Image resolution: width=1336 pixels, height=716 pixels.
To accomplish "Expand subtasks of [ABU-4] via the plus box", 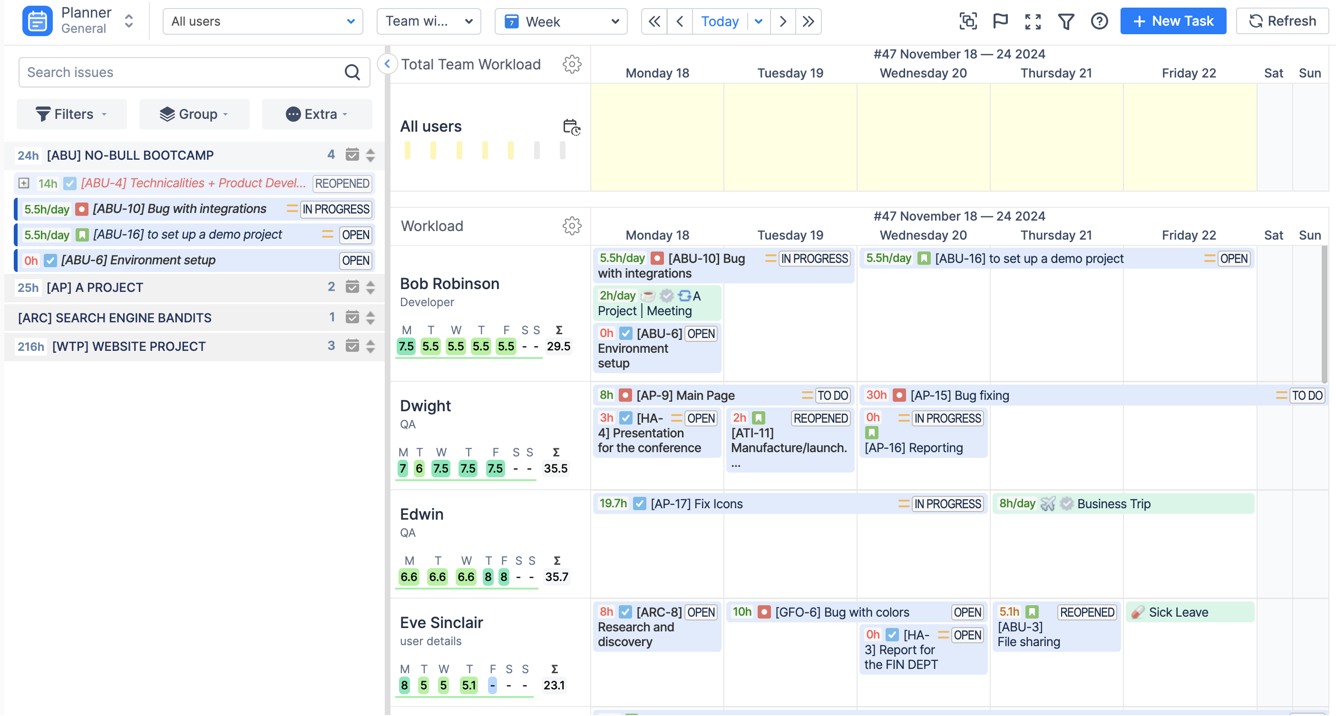I will [23, 183].
